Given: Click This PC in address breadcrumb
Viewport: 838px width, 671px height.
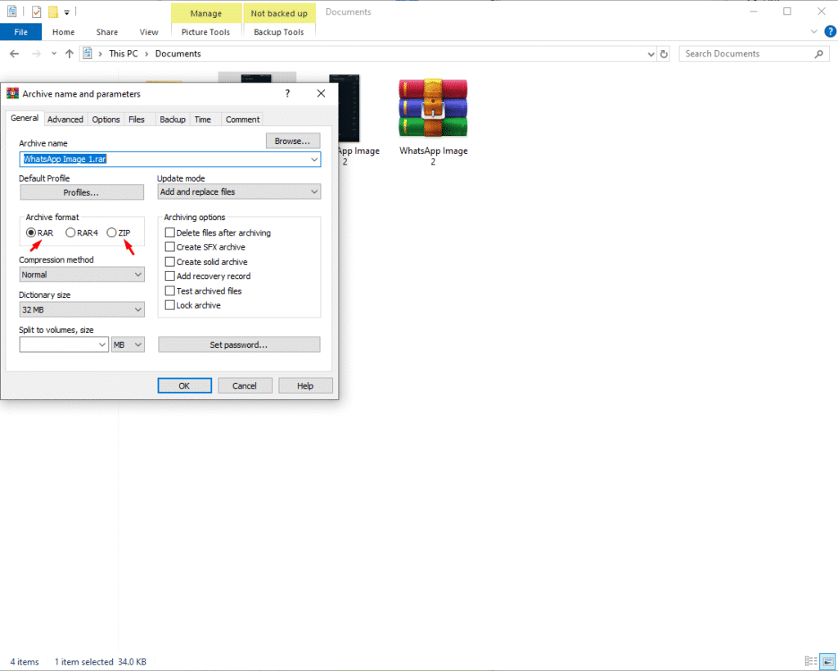Looking at the screenshot, I should pyautogui.click(x=124, y=54).
